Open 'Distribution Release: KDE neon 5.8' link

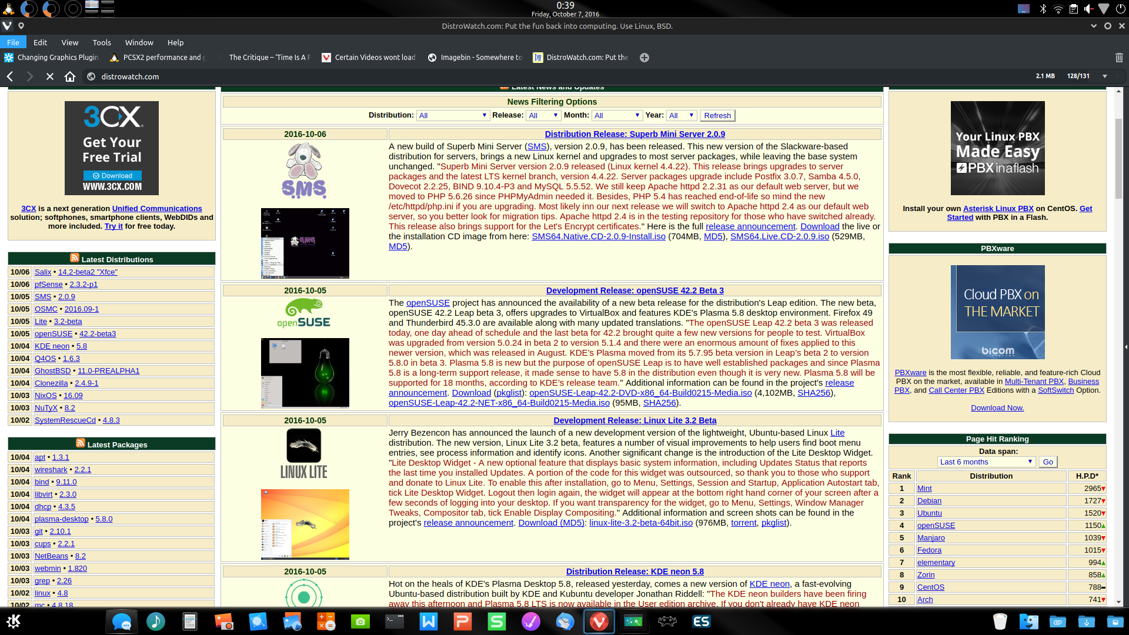[634, 571]
